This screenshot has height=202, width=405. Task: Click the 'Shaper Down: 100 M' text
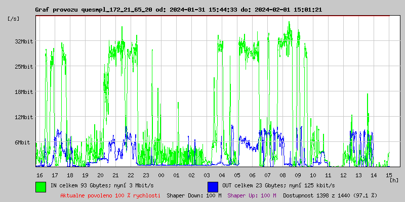194,195
